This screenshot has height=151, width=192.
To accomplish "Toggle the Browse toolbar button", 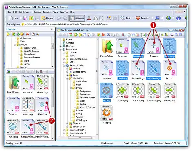I will 47,18.
